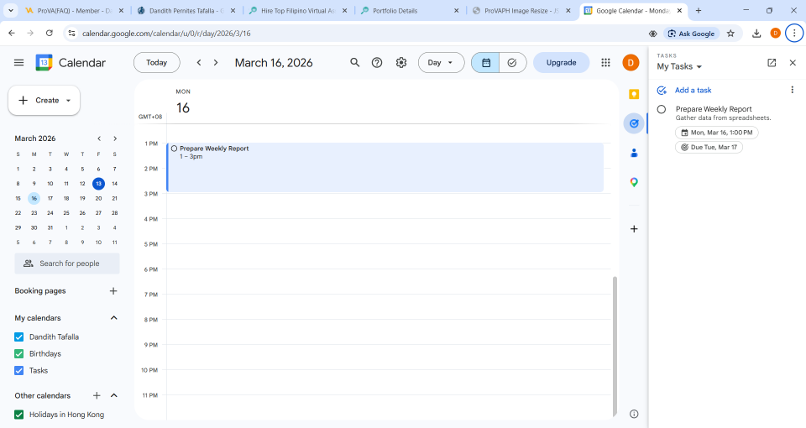
Task: Open a new browser tab
Action: [698, 10]
